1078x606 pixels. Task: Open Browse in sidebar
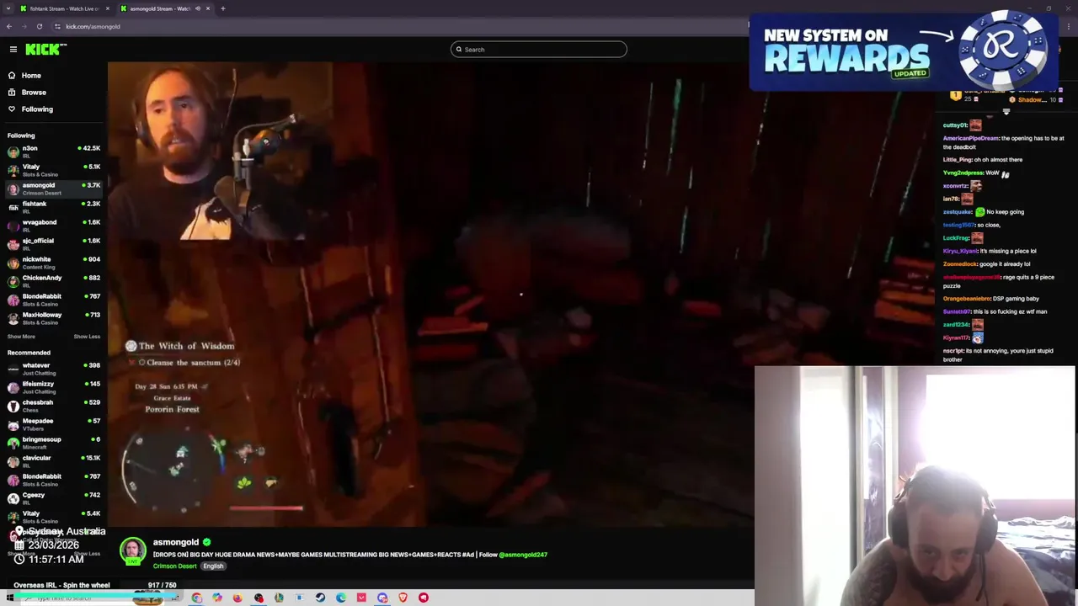(34, 93)
